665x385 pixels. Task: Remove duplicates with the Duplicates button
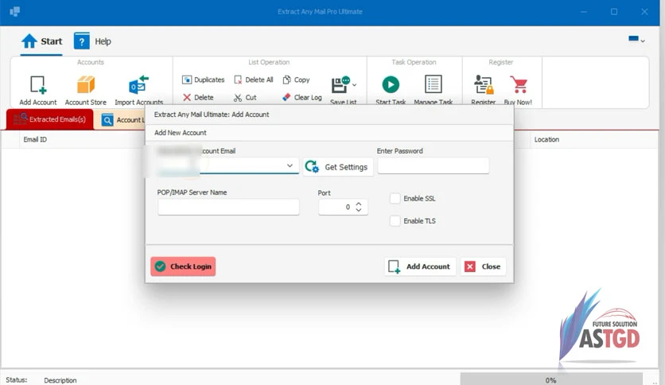click(x=203, y=80)
